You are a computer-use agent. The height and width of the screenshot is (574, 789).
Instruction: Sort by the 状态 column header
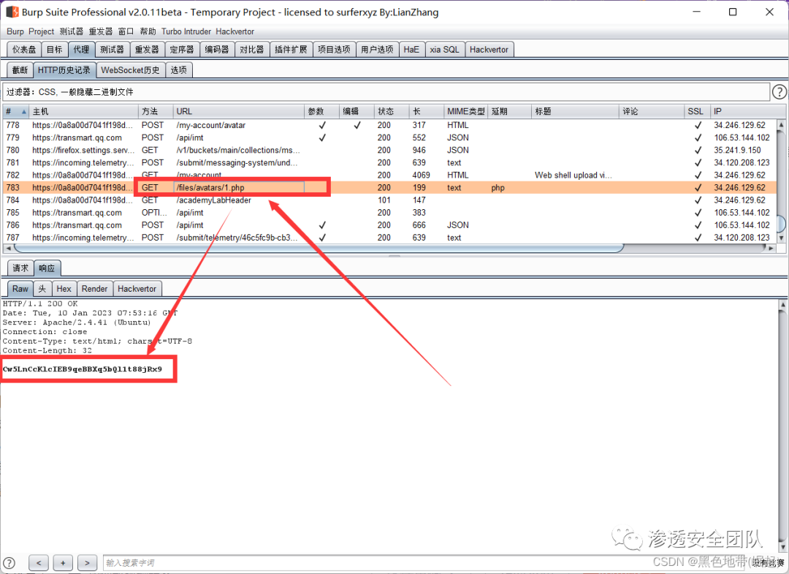coord(392,111)
